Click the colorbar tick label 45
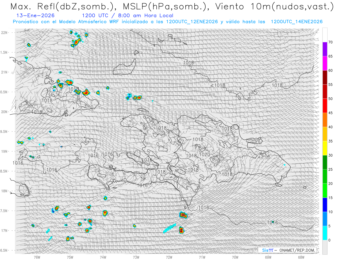This screenshot has width=338, height=261. [330, 113]
